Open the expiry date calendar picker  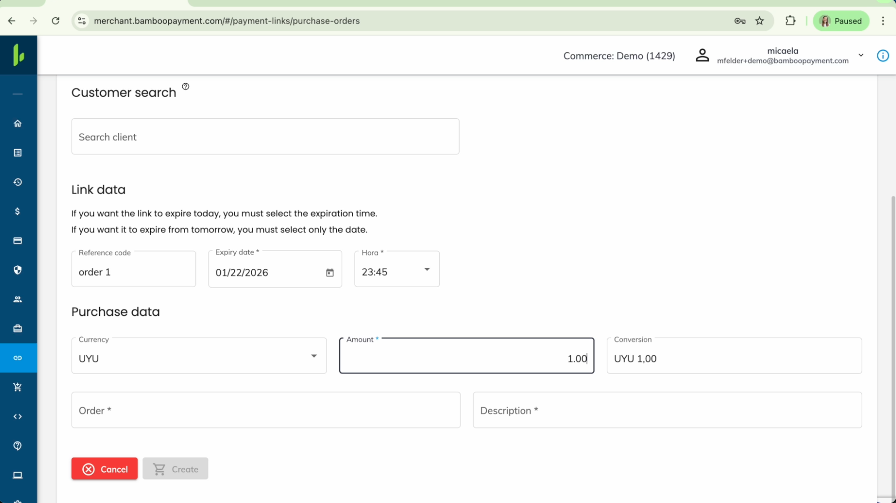click(330, 273)
